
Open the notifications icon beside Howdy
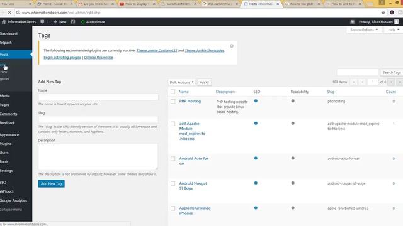click(x=353, y=22)
